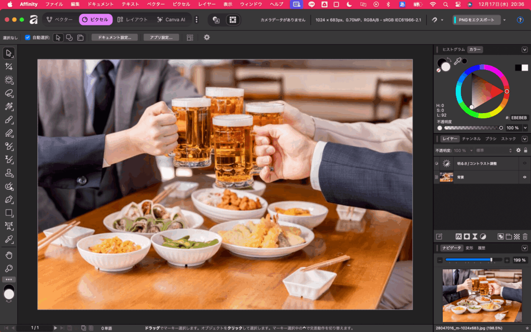531x332 pixels.
Task: Click the FX layer effects icon
Action: tap(458, 236)
